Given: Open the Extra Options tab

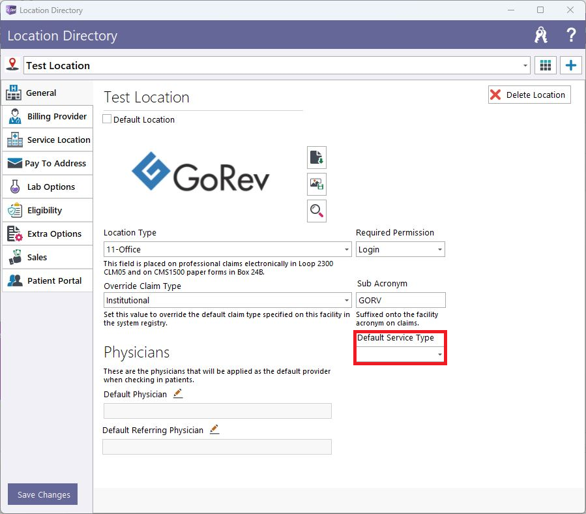Looking at the screenshot, I should click(48, 234).
